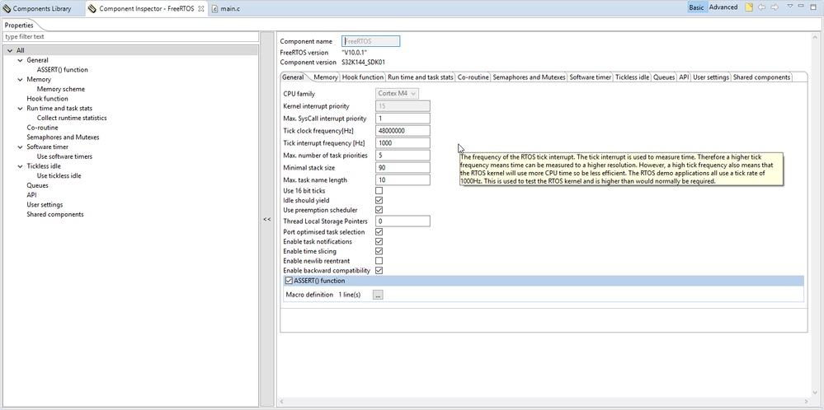Viewport: 824px width, 410px height.
Task: Open the Software timer tab
Action: 590,77
